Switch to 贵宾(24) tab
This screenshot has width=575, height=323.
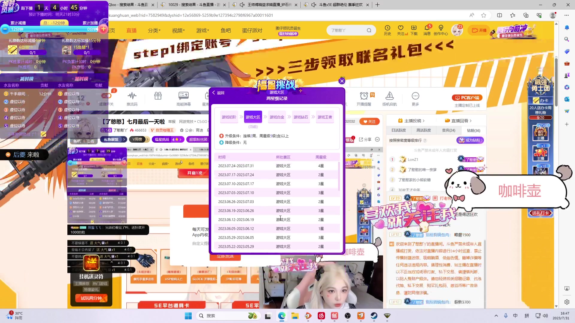pyautogui.click(x=448, y=130)
